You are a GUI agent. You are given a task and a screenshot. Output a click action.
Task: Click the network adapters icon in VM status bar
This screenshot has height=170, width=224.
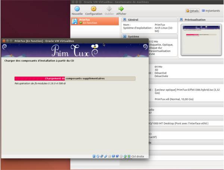(x=102, y=156)
